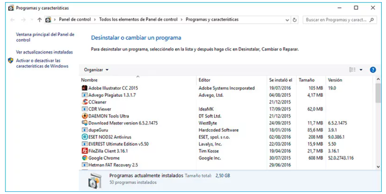Click the control panel icon in address bar
The image size is (386, 194).
pos(48,20)
